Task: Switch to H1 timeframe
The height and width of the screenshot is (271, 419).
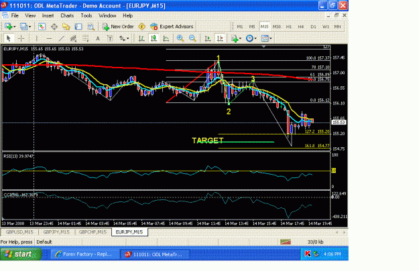Action: 289,26
